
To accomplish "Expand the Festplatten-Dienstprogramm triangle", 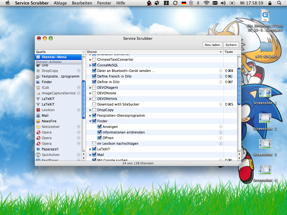I will pos(90,116).
